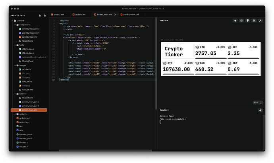The height and width of the screenshot is (163, 274).
Task: Click line 22 closing screen tag in editor
Action: click(x=64, y=80)
